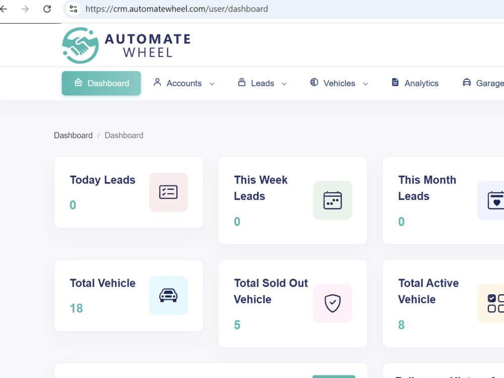The height and width of the screenshot is (378, 504).
Task: Click the Total Vehicle title
Action: point(102,283)
